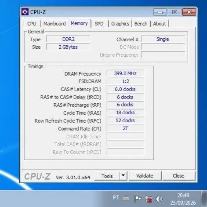Click the empty DC Mode field

(163, 47)
